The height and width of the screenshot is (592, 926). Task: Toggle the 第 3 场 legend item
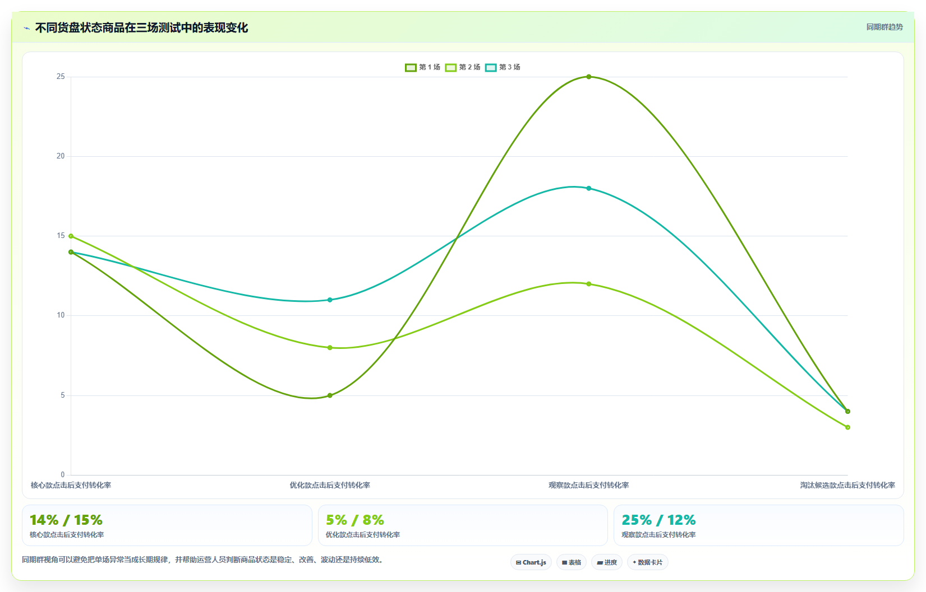point(503,67)
